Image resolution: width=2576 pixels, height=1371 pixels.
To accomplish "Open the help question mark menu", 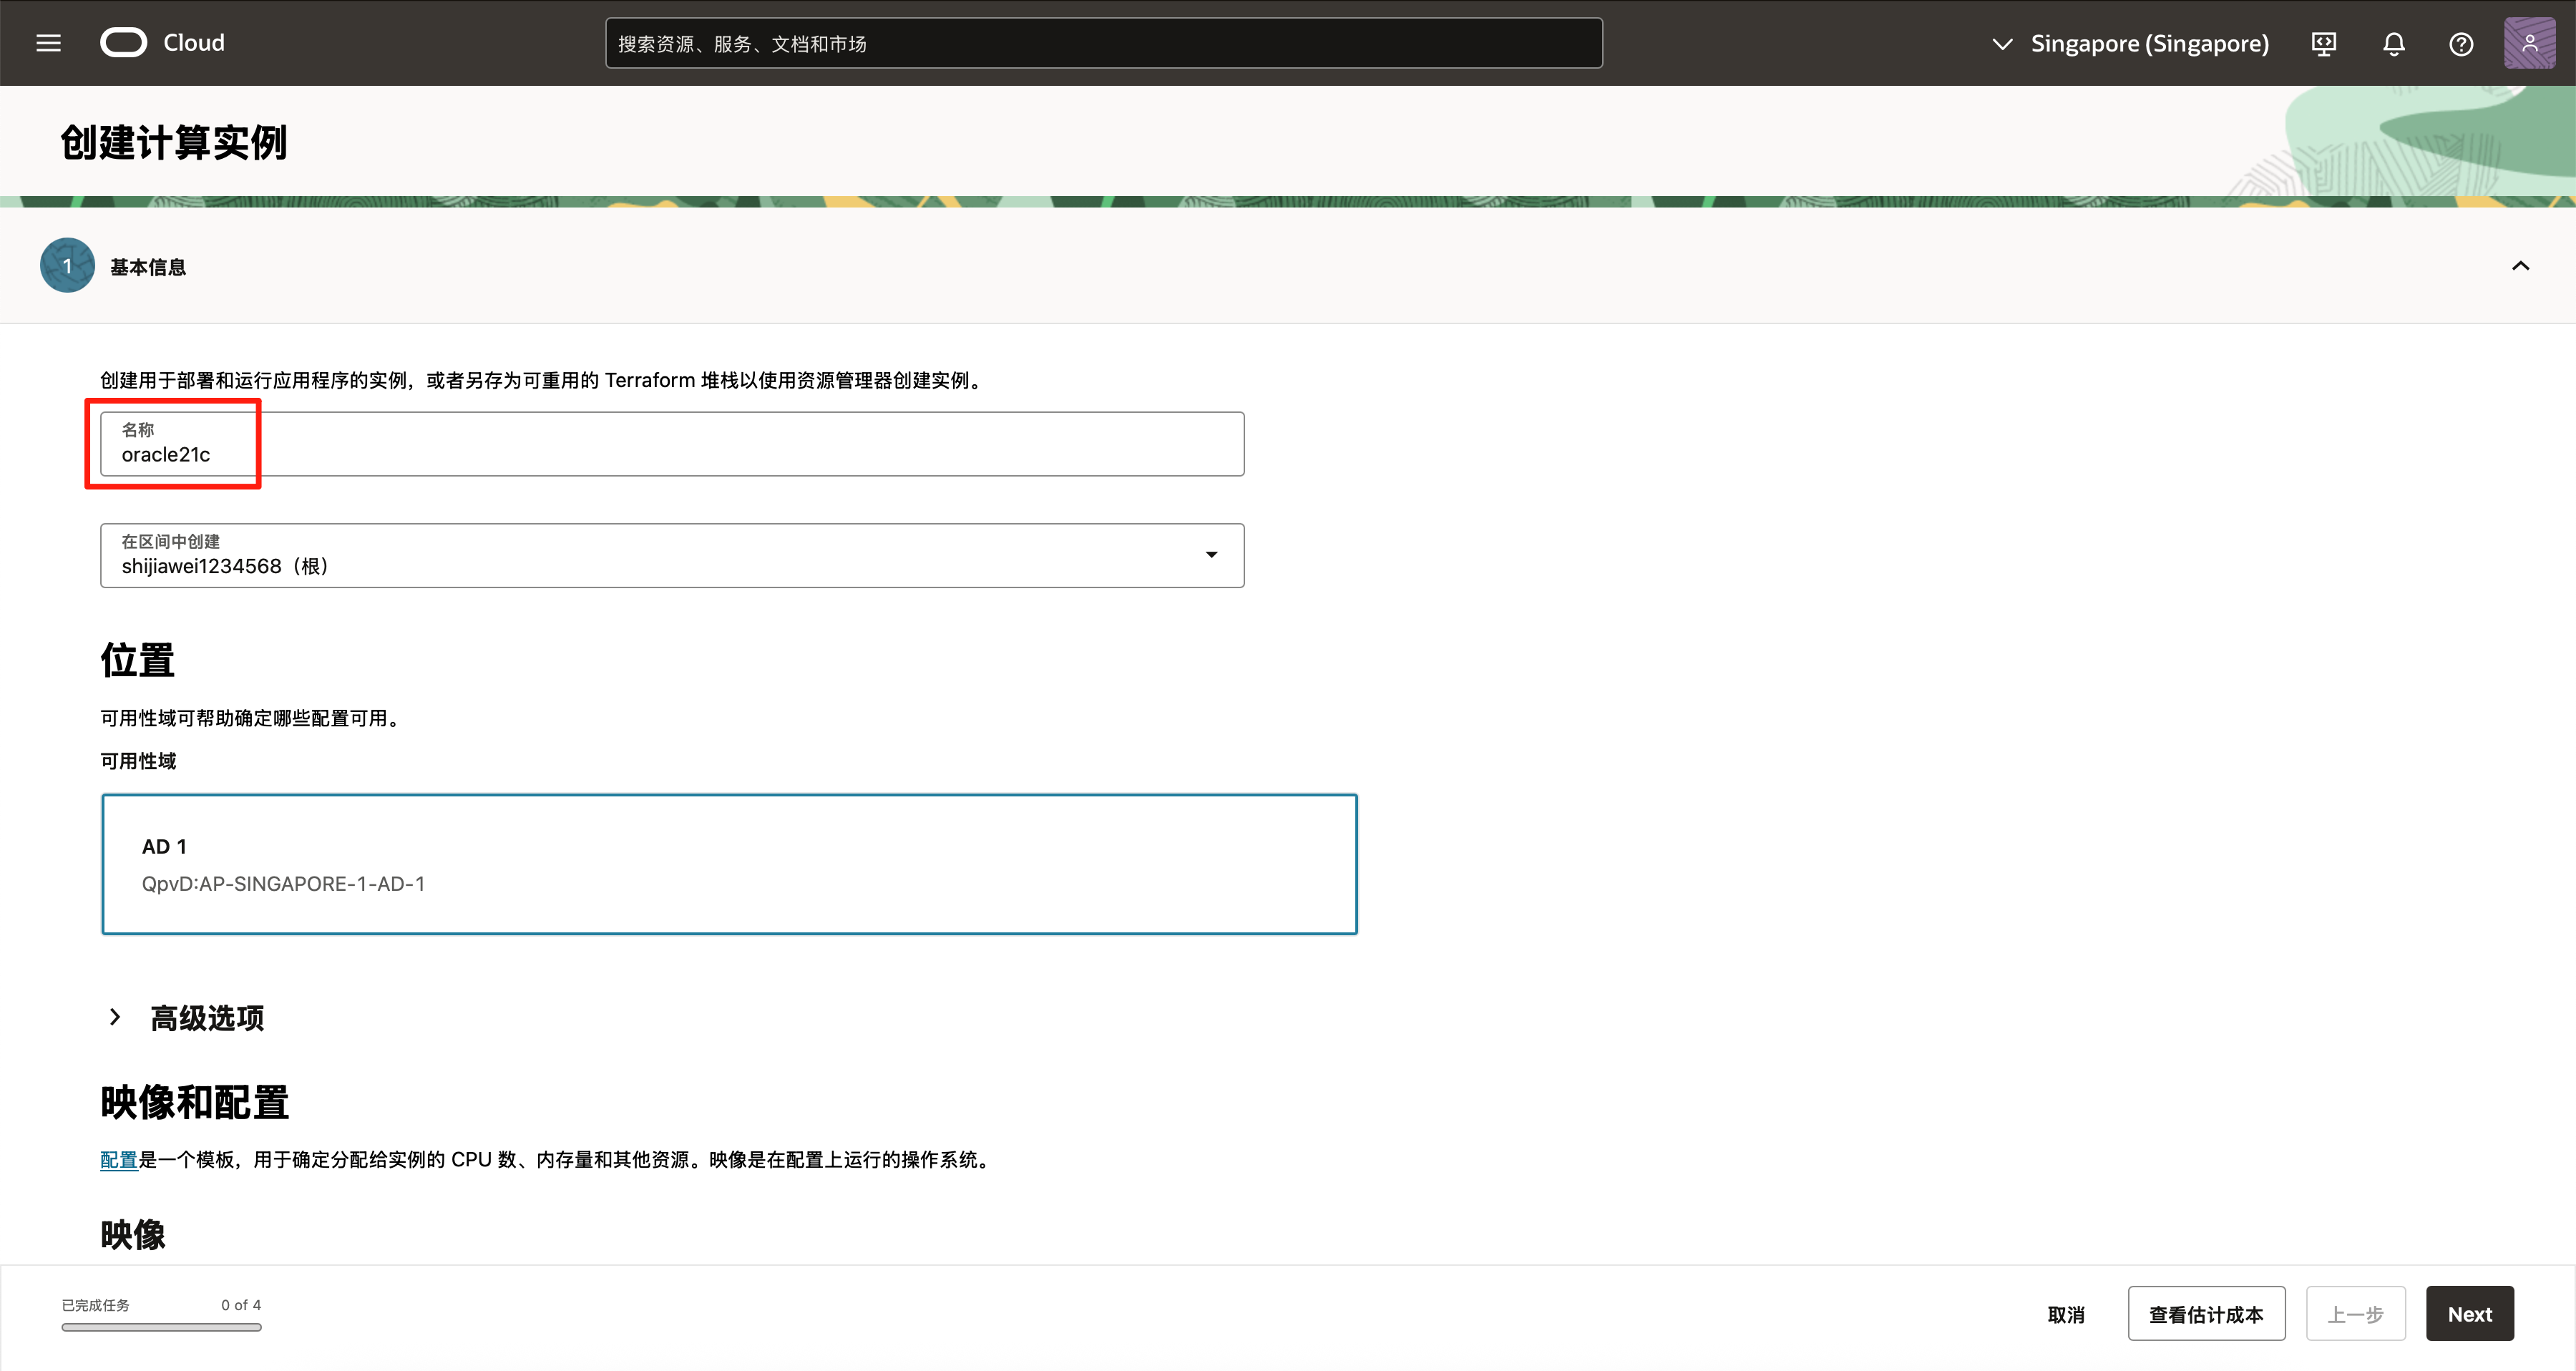I will 2460,44.
